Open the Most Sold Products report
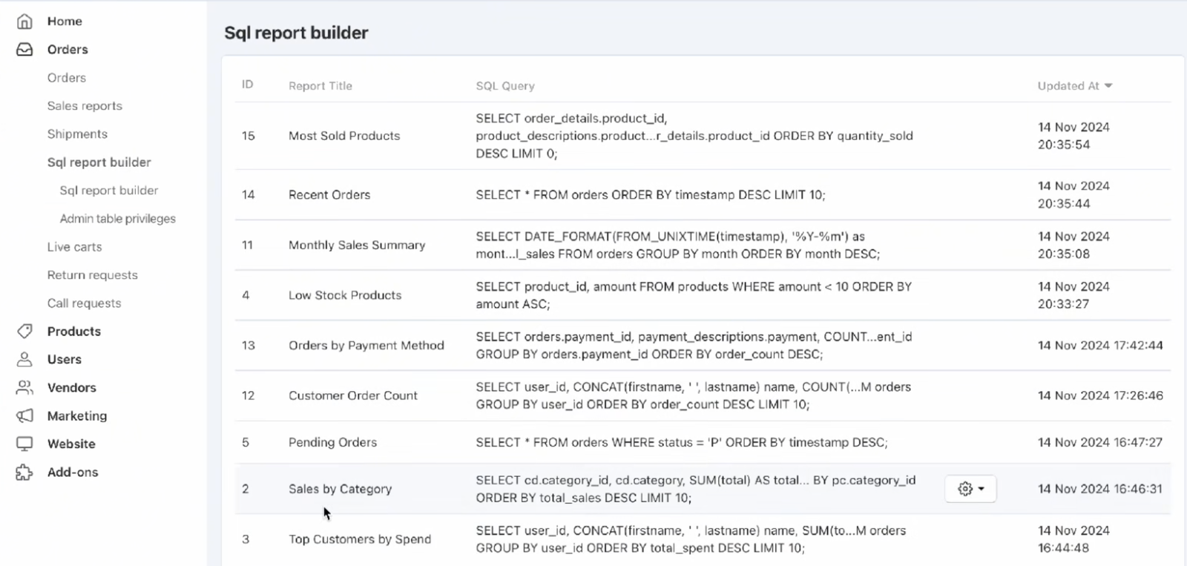This screenshot has width=1187, height=566. (344, 136)
